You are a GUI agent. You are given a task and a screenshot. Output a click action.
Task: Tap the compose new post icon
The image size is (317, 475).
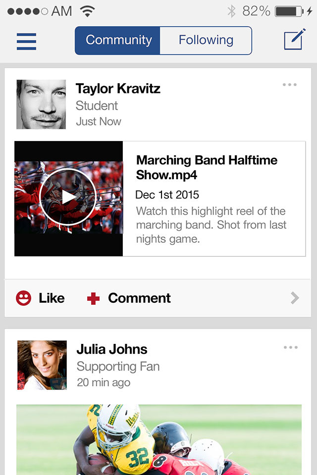click(293, 41)
